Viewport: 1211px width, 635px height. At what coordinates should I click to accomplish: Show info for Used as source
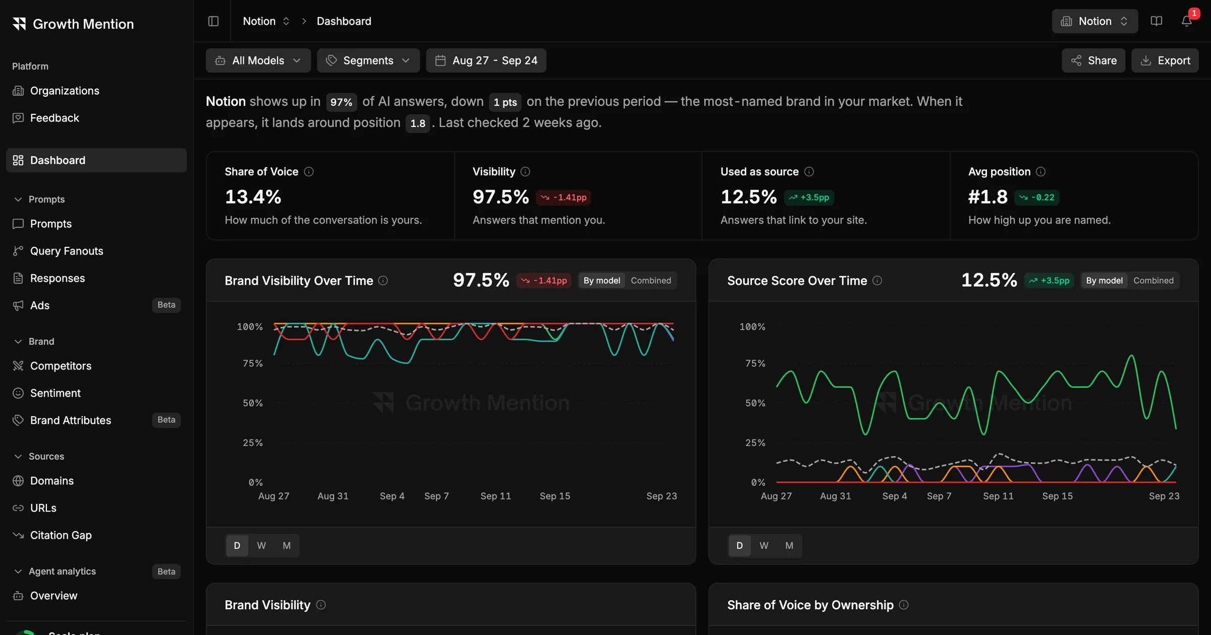pos(809,172)
